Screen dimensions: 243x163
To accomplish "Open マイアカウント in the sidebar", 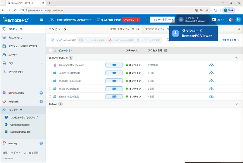I will [x=23, y=72].
